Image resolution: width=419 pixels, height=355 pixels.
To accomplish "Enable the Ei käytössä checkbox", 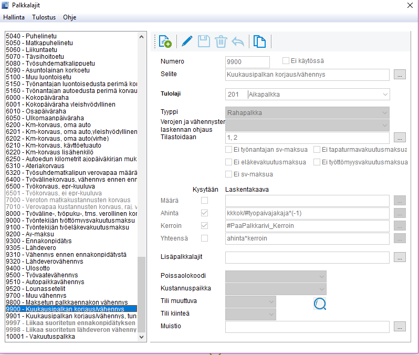I will point(286,61).
